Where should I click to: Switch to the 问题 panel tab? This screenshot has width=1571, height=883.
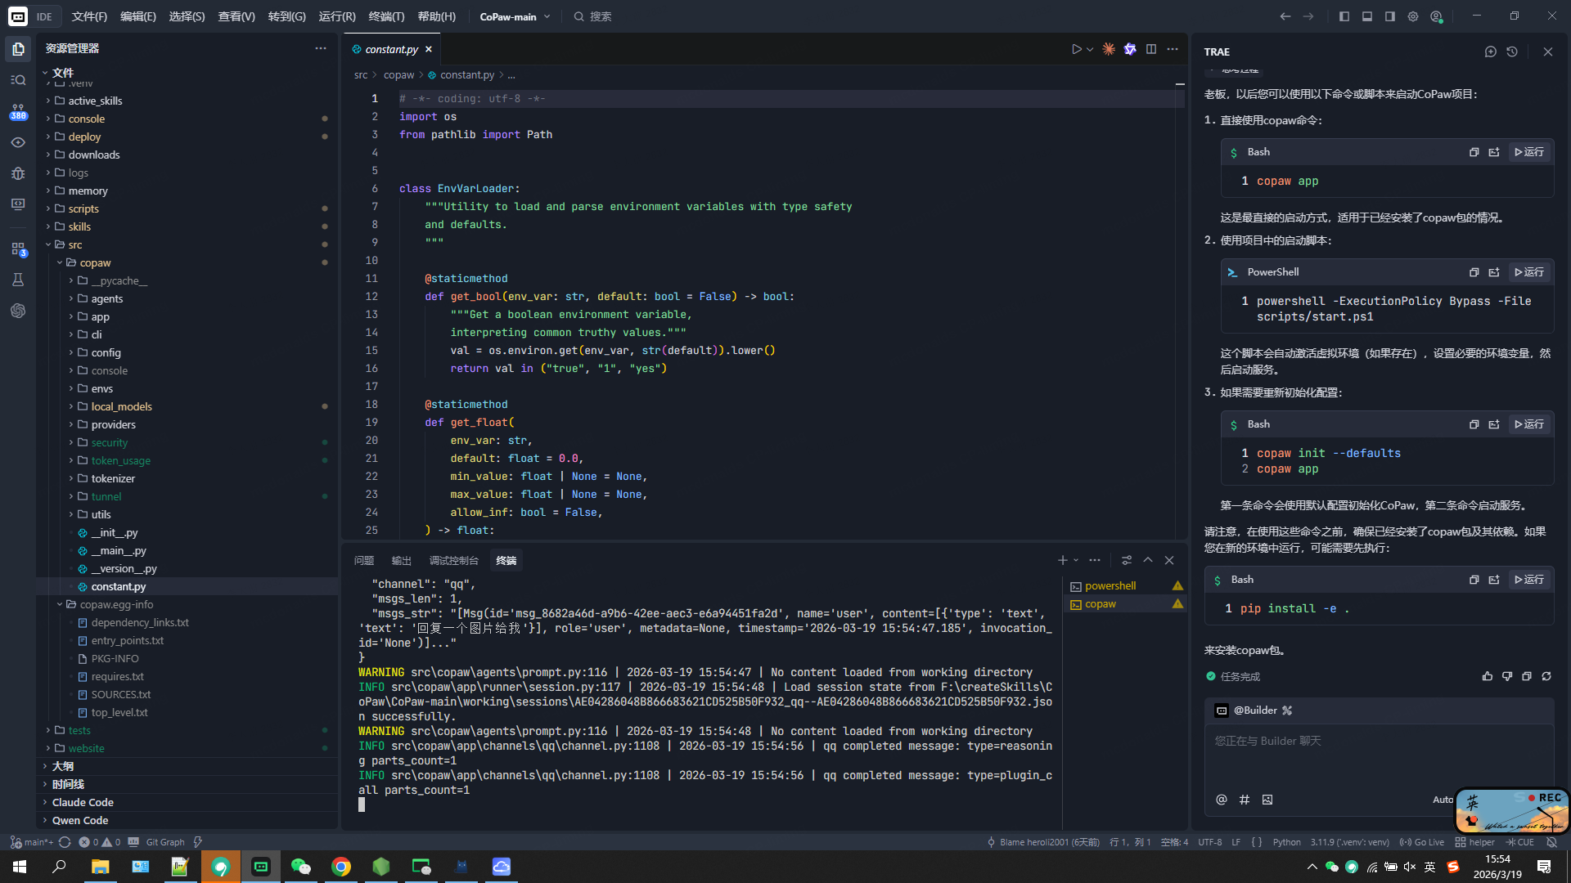[364, 560]
